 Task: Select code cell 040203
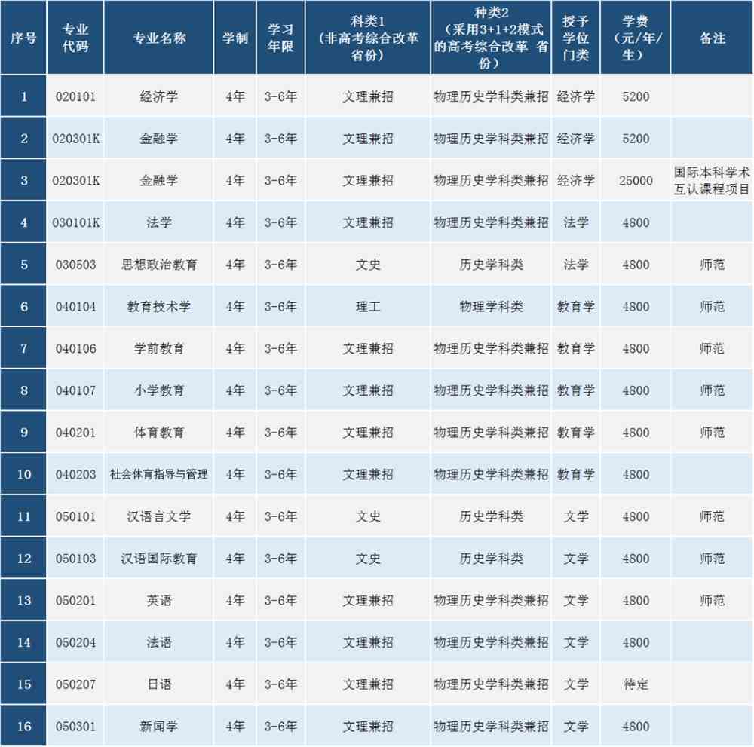(75, 474)
